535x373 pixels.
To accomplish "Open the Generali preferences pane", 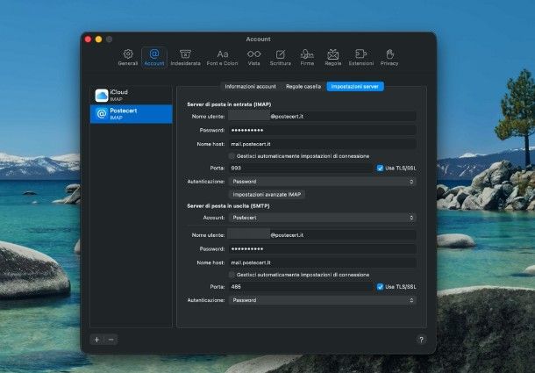I will pyautogui.click(x=128, y=57).
